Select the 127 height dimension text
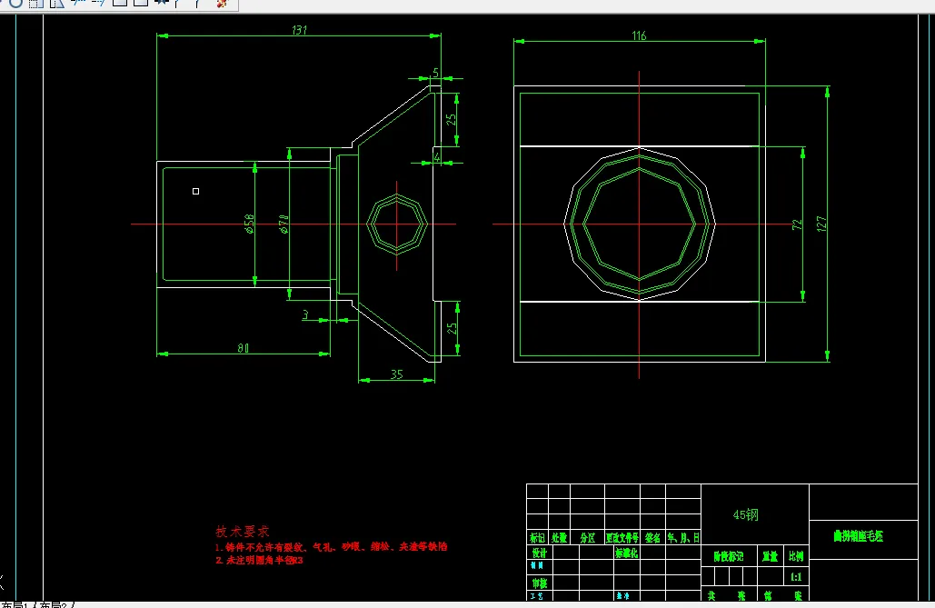935x608 pixels. [821, 224]
